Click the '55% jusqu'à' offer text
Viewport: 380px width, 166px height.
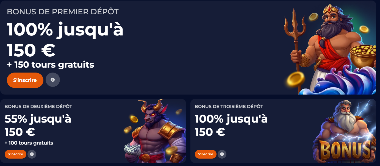[x=38, y=119]
